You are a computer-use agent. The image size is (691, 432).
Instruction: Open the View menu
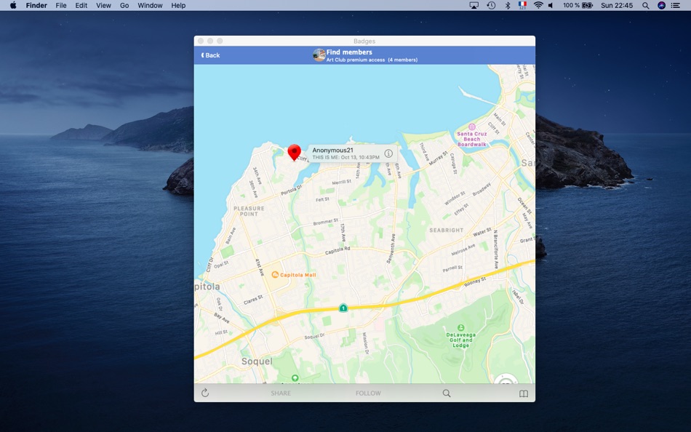point(103,5)
